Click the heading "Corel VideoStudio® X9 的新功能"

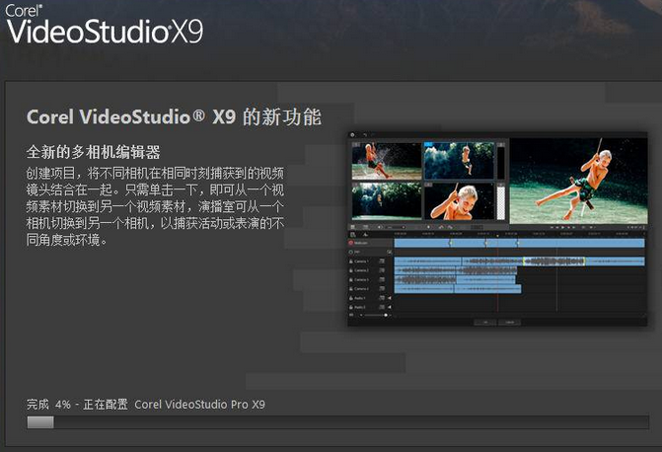coord(174,117)
